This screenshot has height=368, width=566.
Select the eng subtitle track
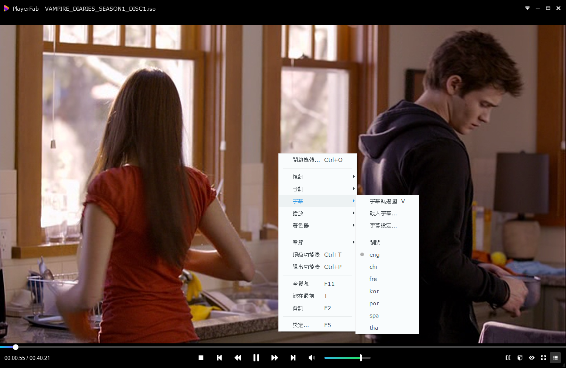(387, 255)
